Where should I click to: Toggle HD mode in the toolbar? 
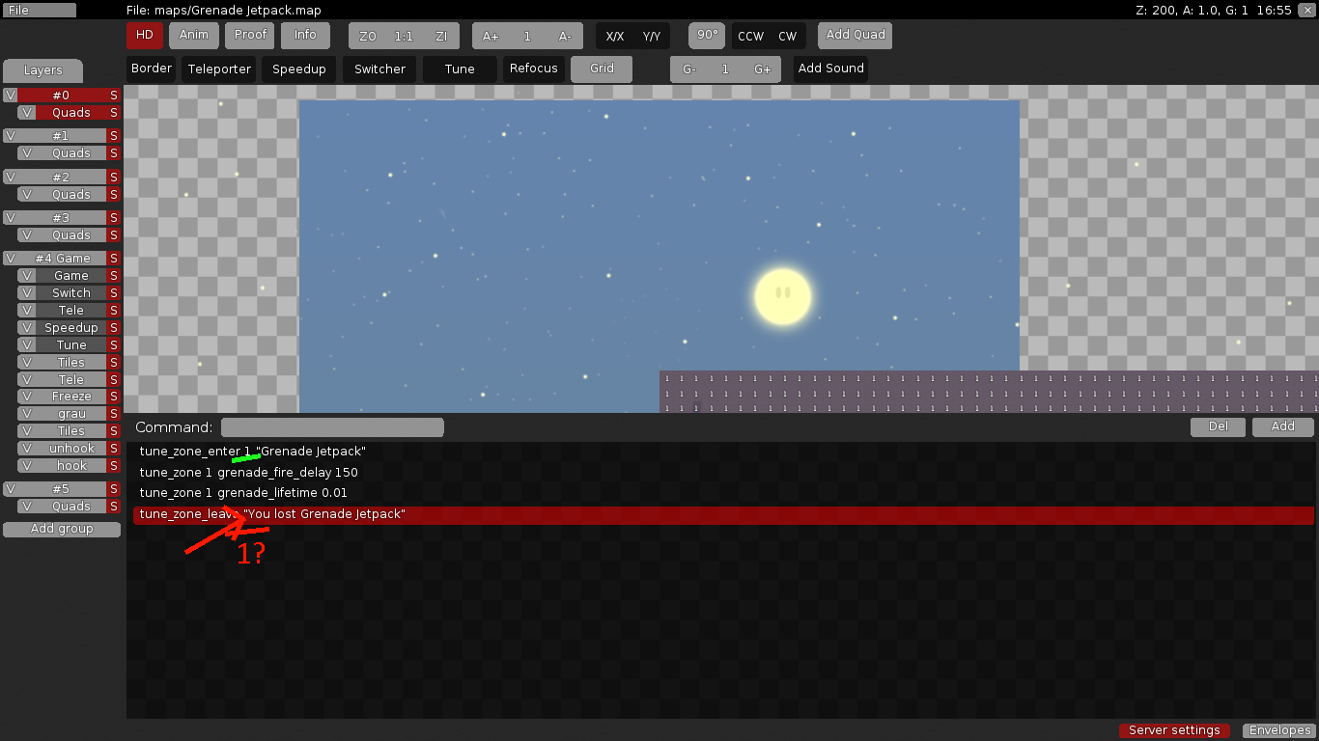click(x=144, y=35)
